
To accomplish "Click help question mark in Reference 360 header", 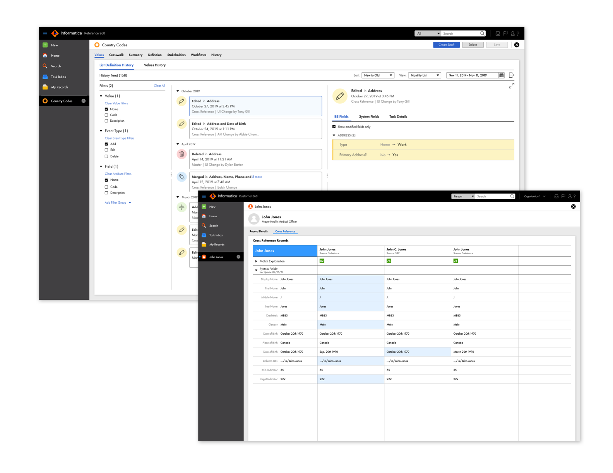I will [x=518, y=34].
